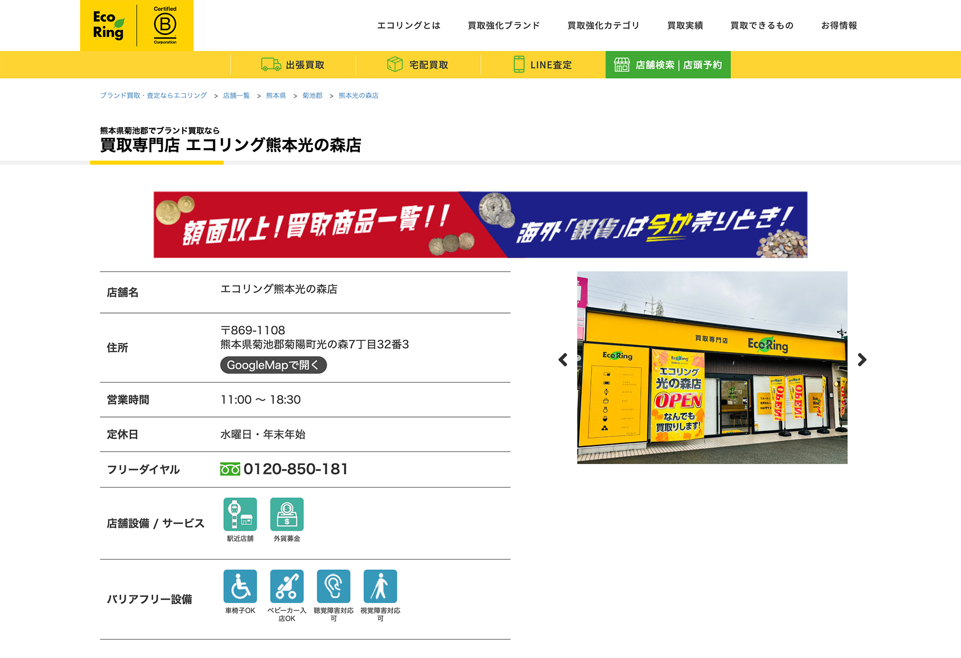961x658 pixels.
Task: Click the storefront photo of 光の森店
Action: tap(712, 367)
